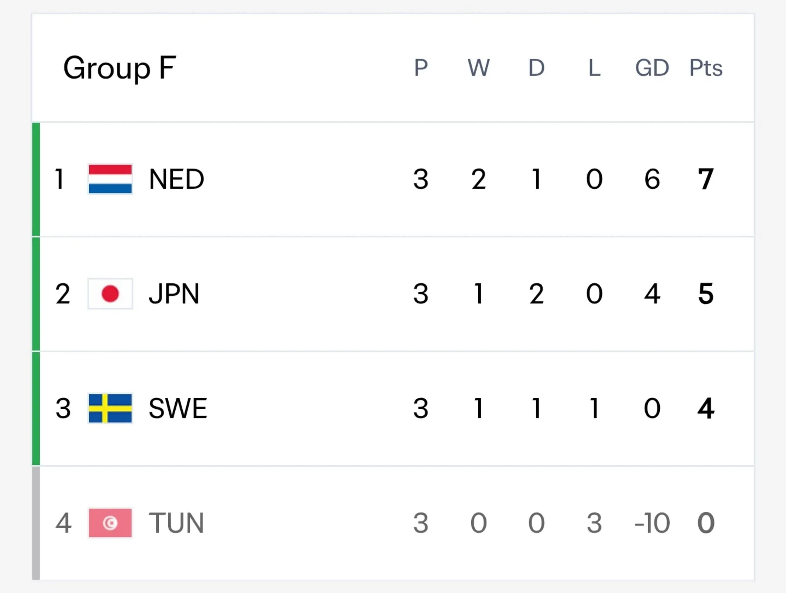Click Sweden's 4 points value

click(x=706, y=408)
